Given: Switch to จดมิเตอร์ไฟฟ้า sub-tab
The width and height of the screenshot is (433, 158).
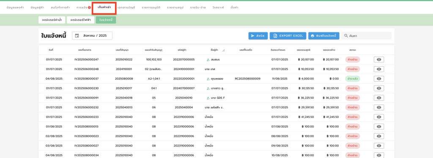Looking at the screenshot, I should 81,20.
